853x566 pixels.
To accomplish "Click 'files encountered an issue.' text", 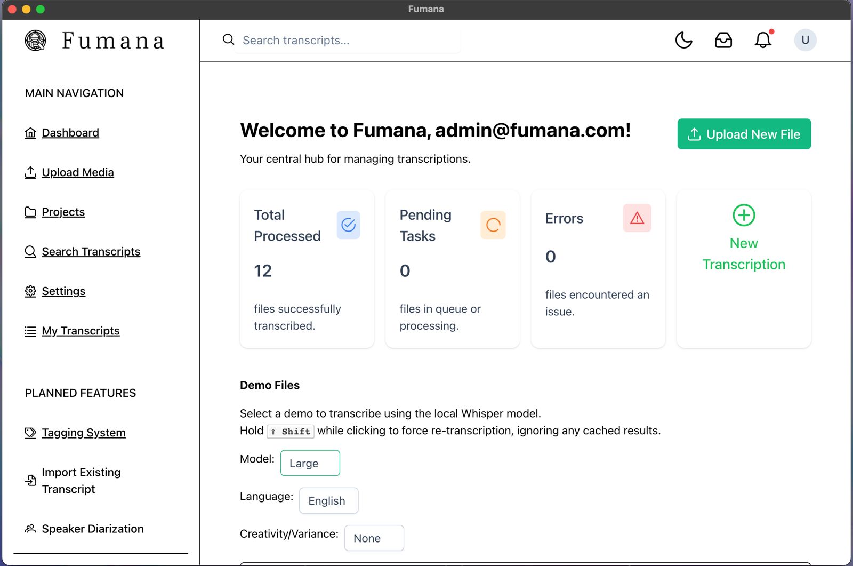I will pyautogui.click(x=597, y=303).
